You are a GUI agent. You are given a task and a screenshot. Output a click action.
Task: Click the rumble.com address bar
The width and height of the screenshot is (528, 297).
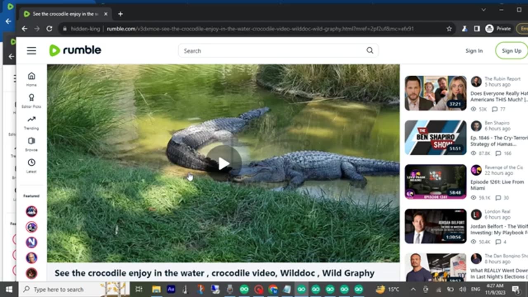pos(260,28)
